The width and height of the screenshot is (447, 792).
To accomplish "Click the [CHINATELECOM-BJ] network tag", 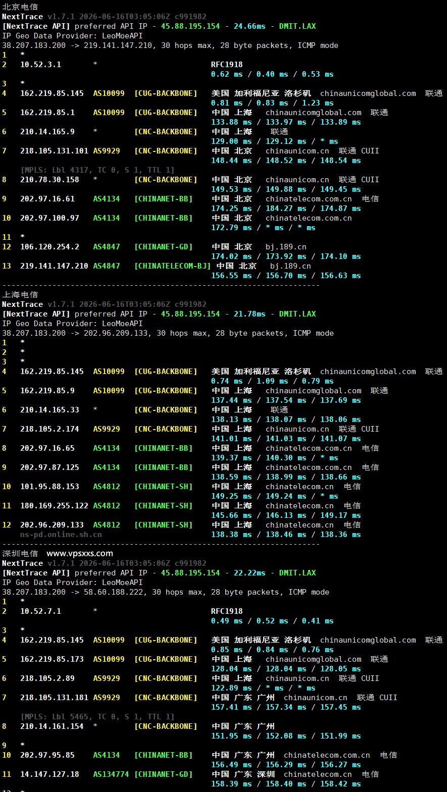I will coord(172,266).
